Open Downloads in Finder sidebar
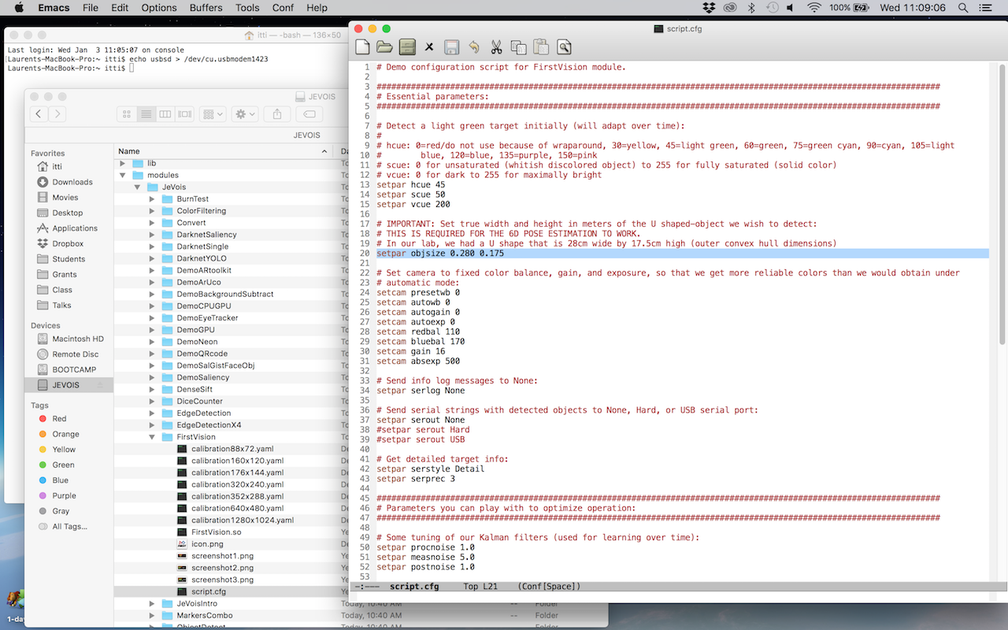The image size is (1008, 630). (x=72, y=182)
